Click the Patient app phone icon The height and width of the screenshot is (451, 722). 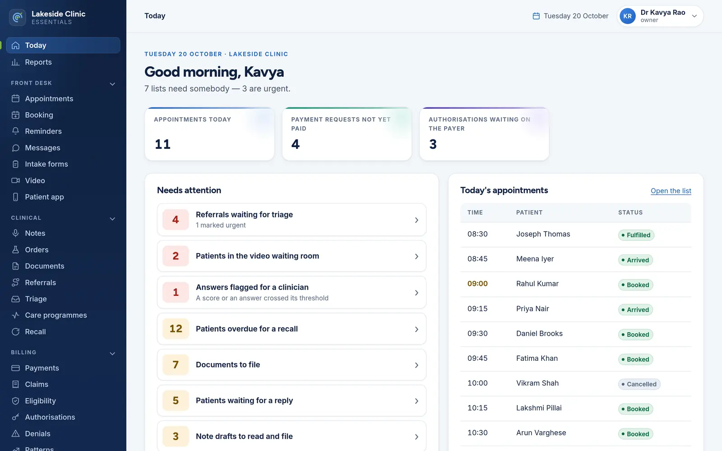point(15,197)
